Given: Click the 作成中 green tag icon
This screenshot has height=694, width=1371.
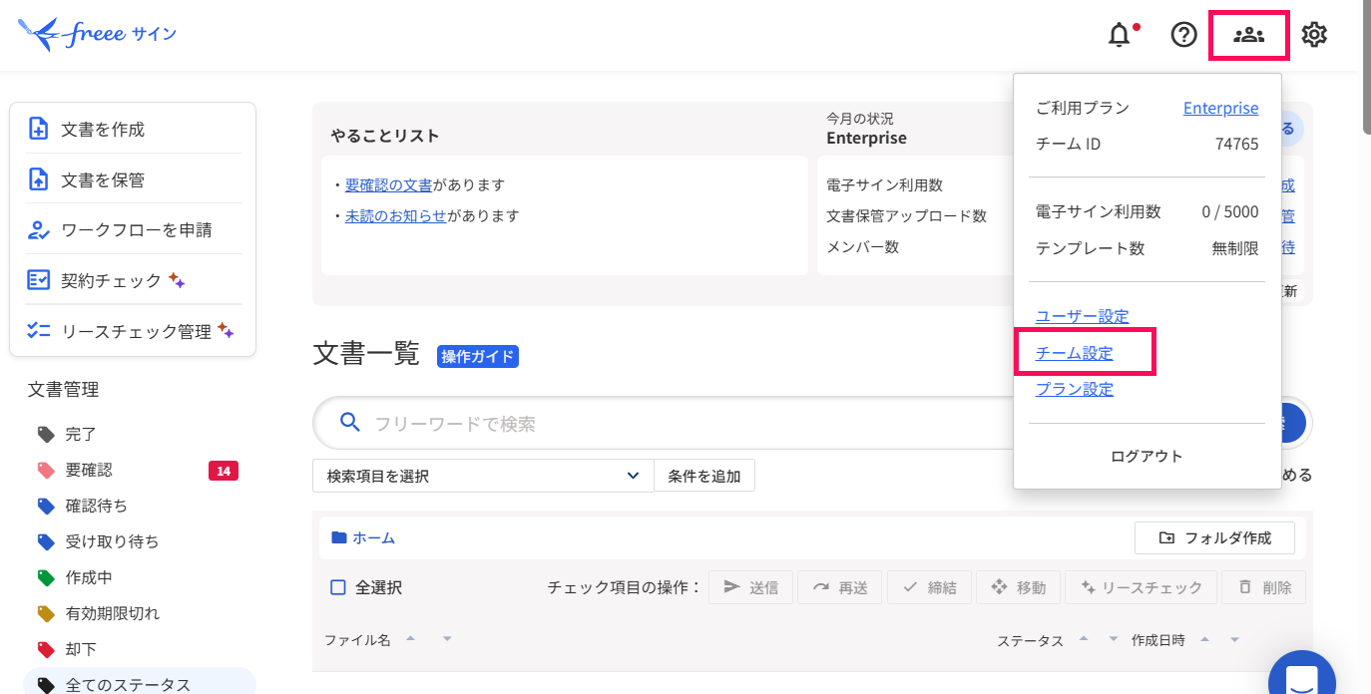Looking at the screenshot, I should (46, 577).
